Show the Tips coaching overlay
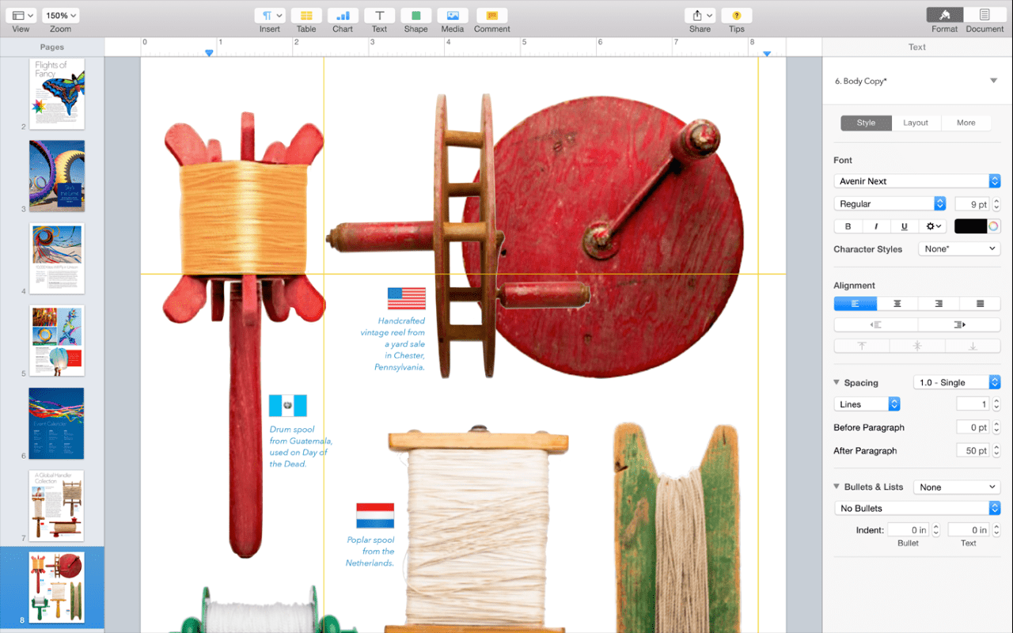The height and width of the screenshot is (633, 1013). (736, 16)
